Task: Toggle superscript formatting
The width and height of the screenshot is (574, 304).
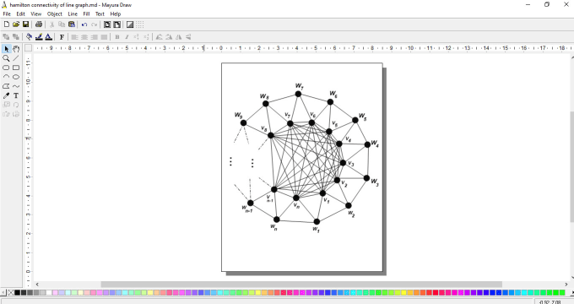Action: tap(136, 36)
